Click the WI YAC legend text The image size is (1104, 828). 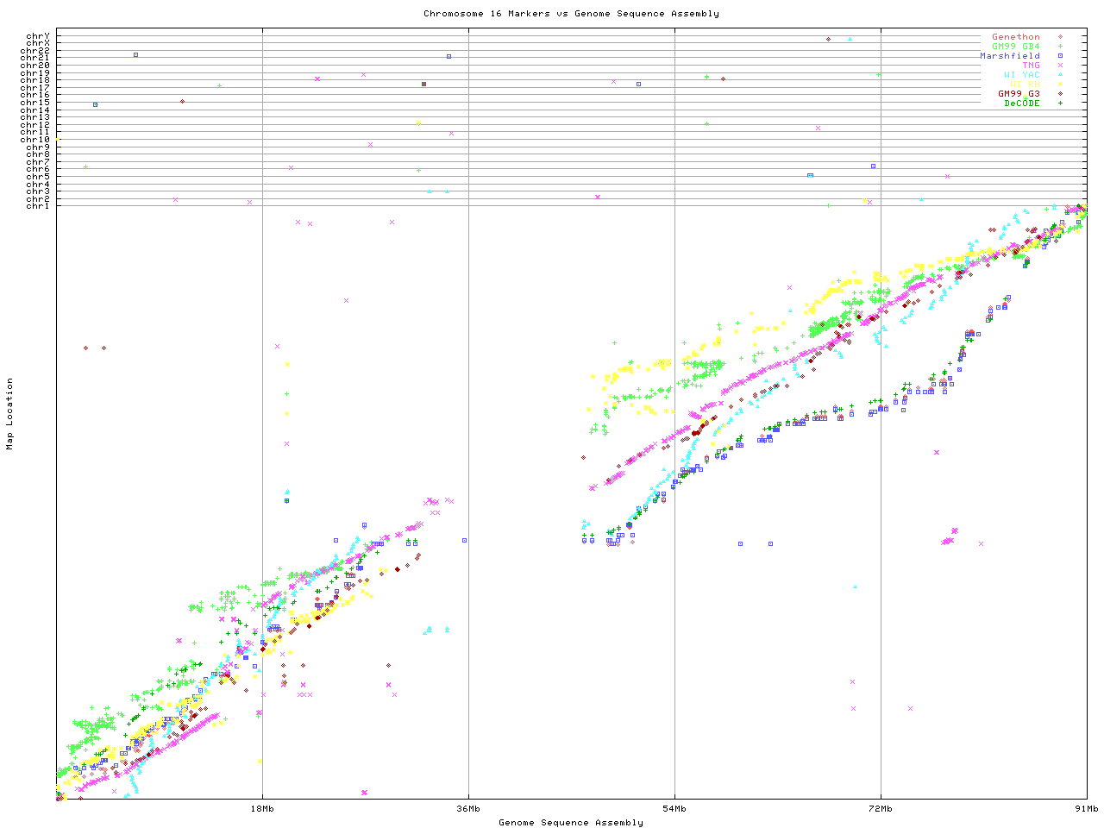point(1021,75)
